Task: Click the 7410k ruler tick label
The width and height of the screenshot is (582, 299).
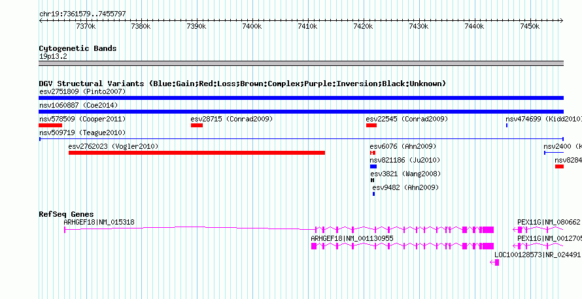Action: coord(308,26)
